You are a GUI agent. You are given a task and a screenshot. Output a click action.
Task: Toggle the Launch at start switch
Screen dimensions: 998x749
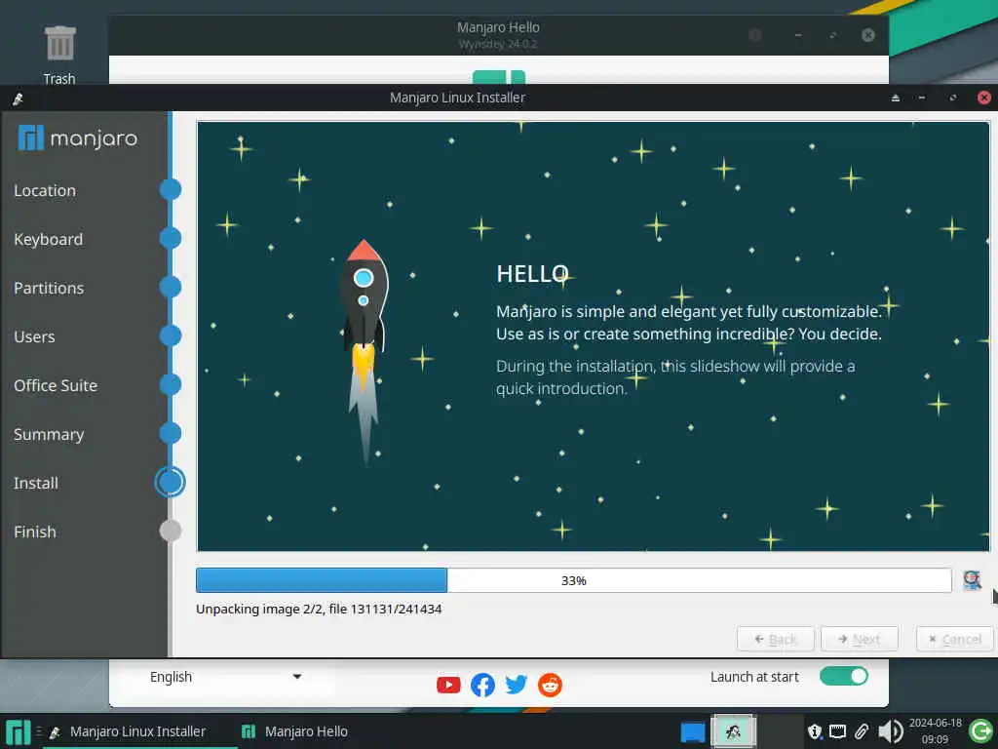pyautogui.click(x=843, y=676)
